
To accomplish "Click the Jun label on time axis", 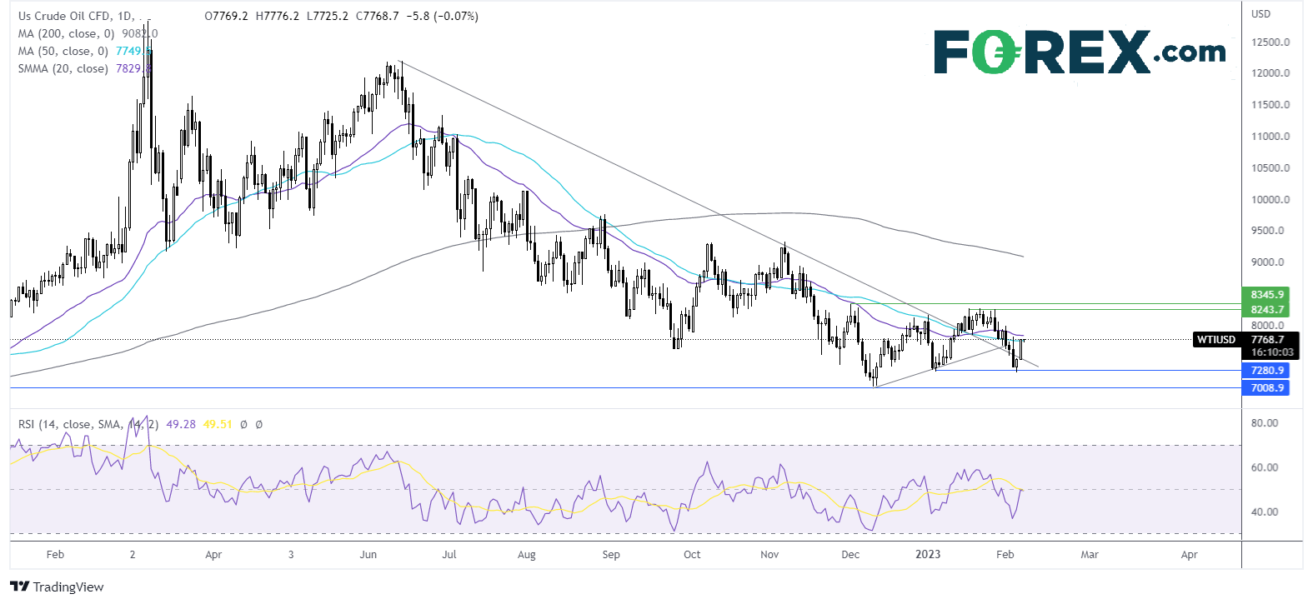I will [368, 554].
